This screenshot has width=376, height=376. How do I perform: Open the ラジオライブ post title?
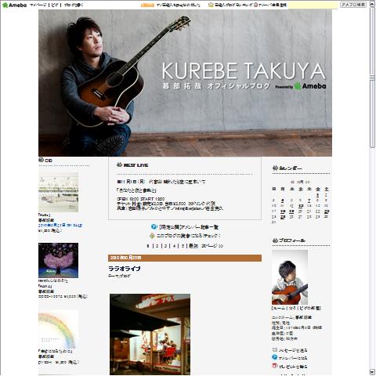click(x=125, y=269)
